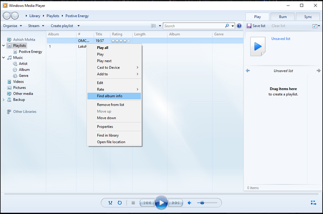The height and width of the screenshot is (214, 323).
Task: Select Music in the navigation tree
Action: click(18, 58)
